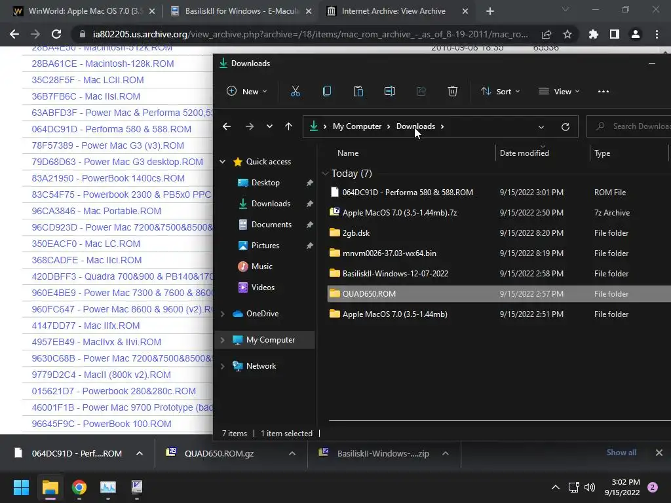The width and height of the screenshot is (671, 503).
Task: Open File Explorer from taskbar
Action: pyautogui.click(x=50, y=487)
